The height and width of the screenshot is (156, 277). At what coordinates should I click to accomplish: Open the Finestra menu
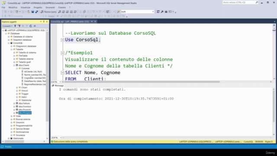coord(62,7)
